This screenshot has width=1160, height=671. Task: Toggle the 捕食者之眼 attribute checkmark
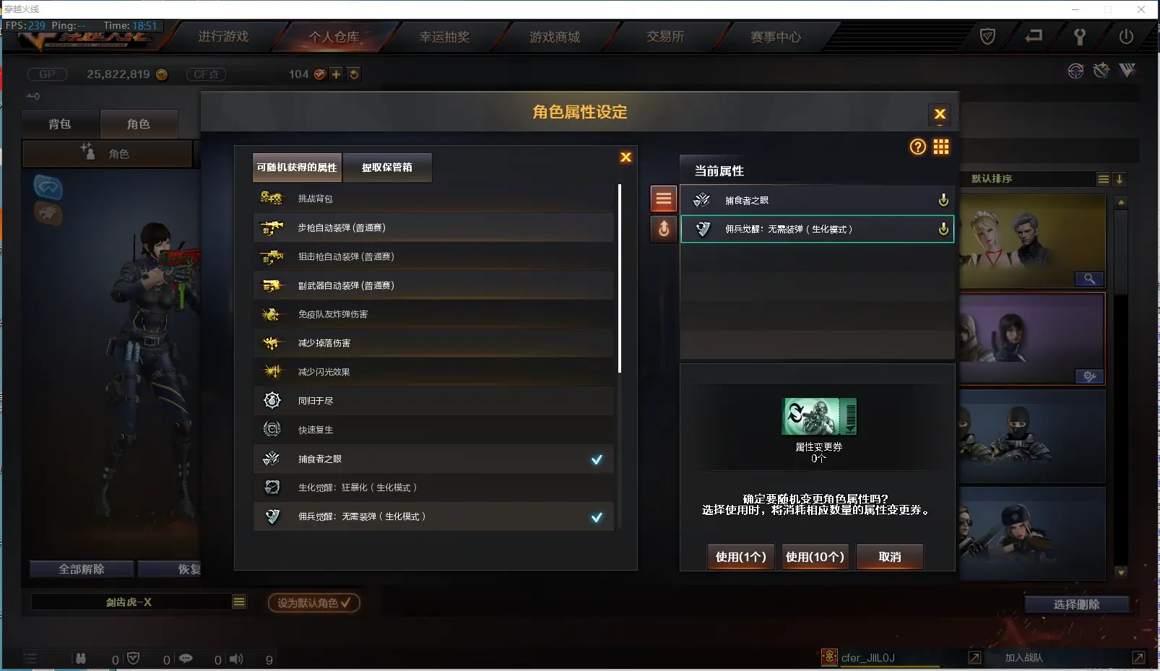pos(597,459)
